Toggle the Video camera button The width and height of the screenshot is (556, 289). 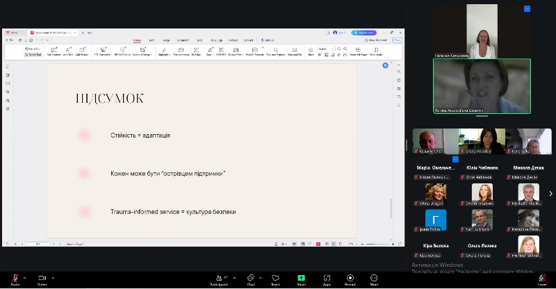[x=42, y=278]
